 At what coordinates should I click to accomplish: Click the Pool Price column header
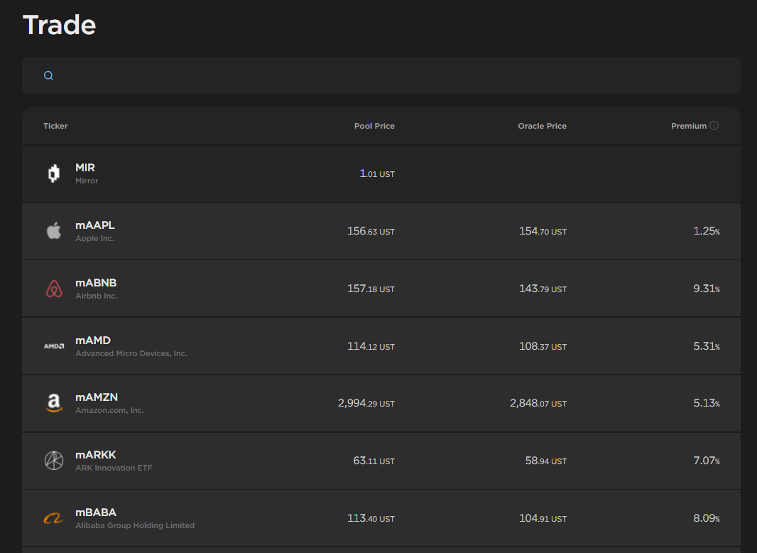(x=374, y=126)
